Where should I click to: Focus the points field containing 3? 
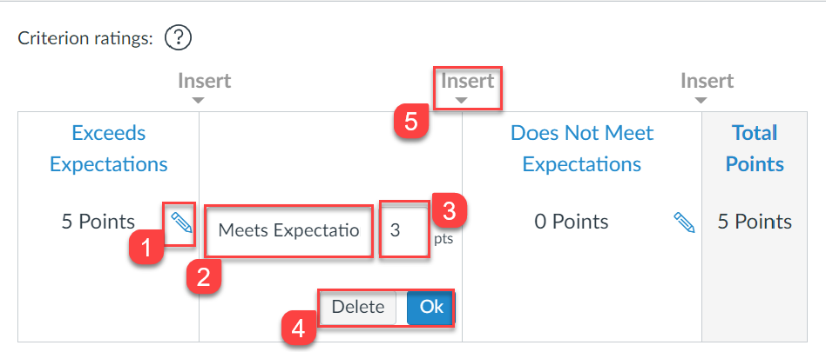[x=404, y=230]
